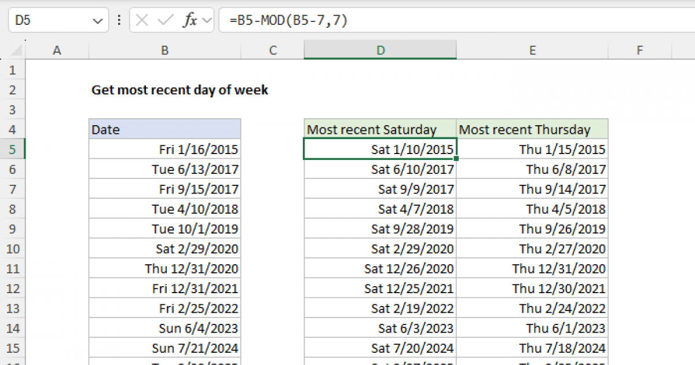Click the fill handle of cell D5
This screenshot has width=695, height=365.
coord(456,159)
